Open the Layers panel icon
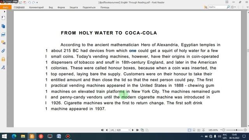The height and width of the screenshot is (140, 249). [x=3, y=35]
